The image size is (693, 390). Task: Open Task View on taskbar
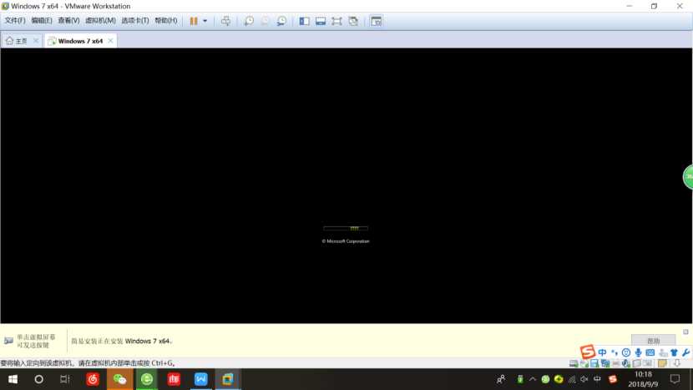point(65,379)
